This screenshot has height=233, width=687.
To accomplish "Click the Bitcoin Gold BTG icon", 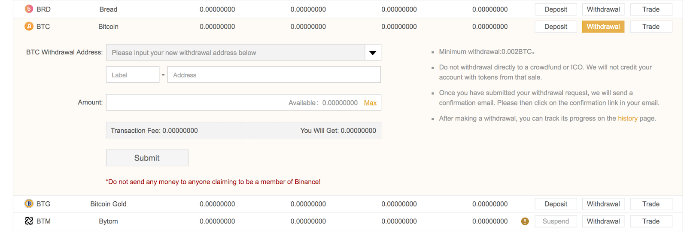I will (29, 204).
